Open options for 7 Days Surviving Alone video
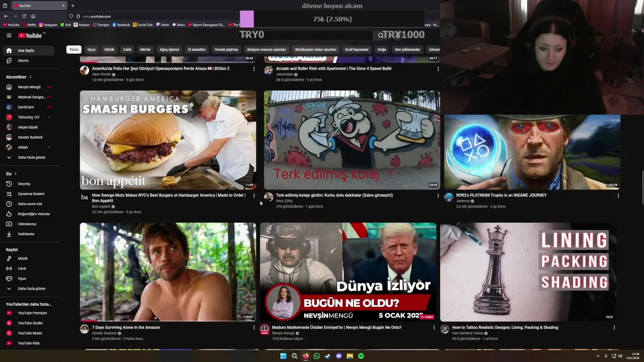 click(254, 328)
